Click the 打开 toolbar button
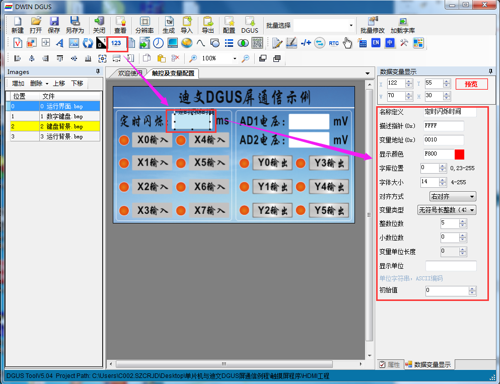The width and height of the screenshot is (500, 384). 36,25
